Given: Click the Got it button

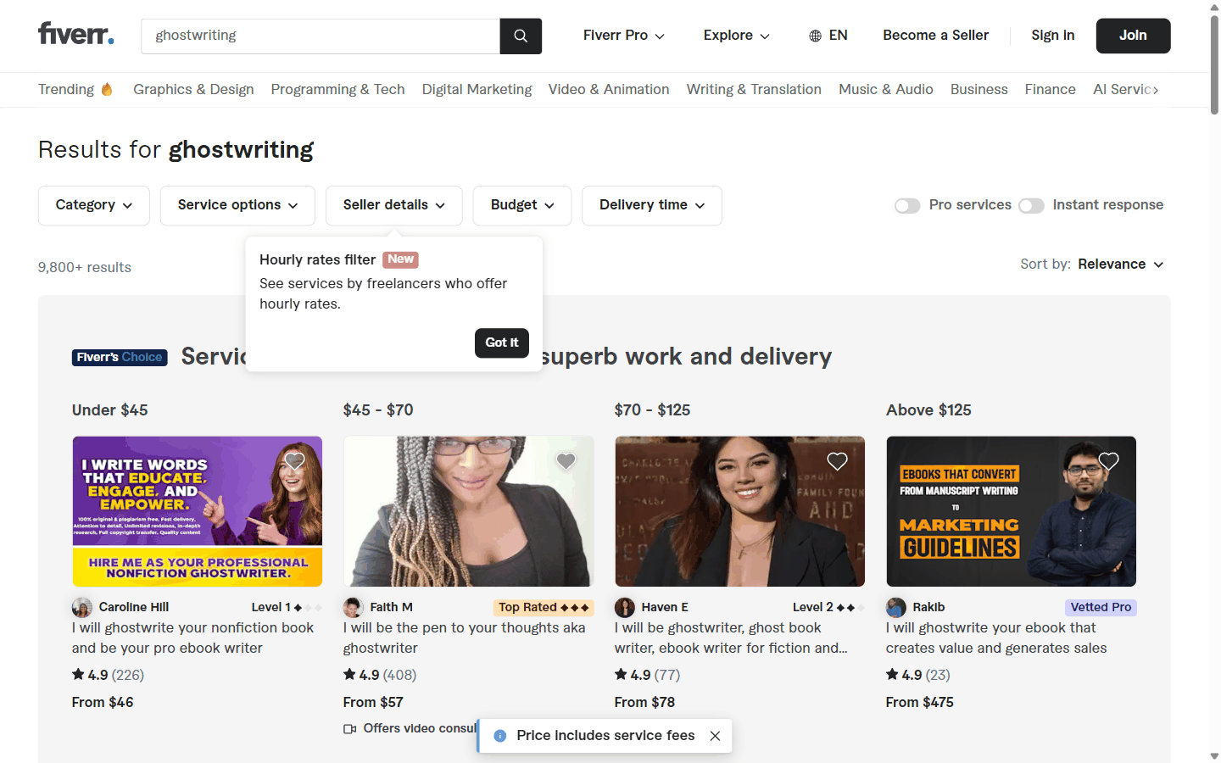Looking at the screenshot, I should pyautogui.click(x=502, y=343).
